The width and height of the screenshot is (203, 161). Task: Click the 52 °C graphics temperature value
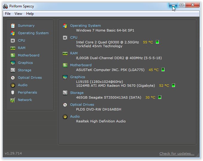click(x=164, y=86)
